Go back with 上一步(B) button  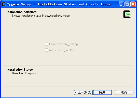[83, 92]
